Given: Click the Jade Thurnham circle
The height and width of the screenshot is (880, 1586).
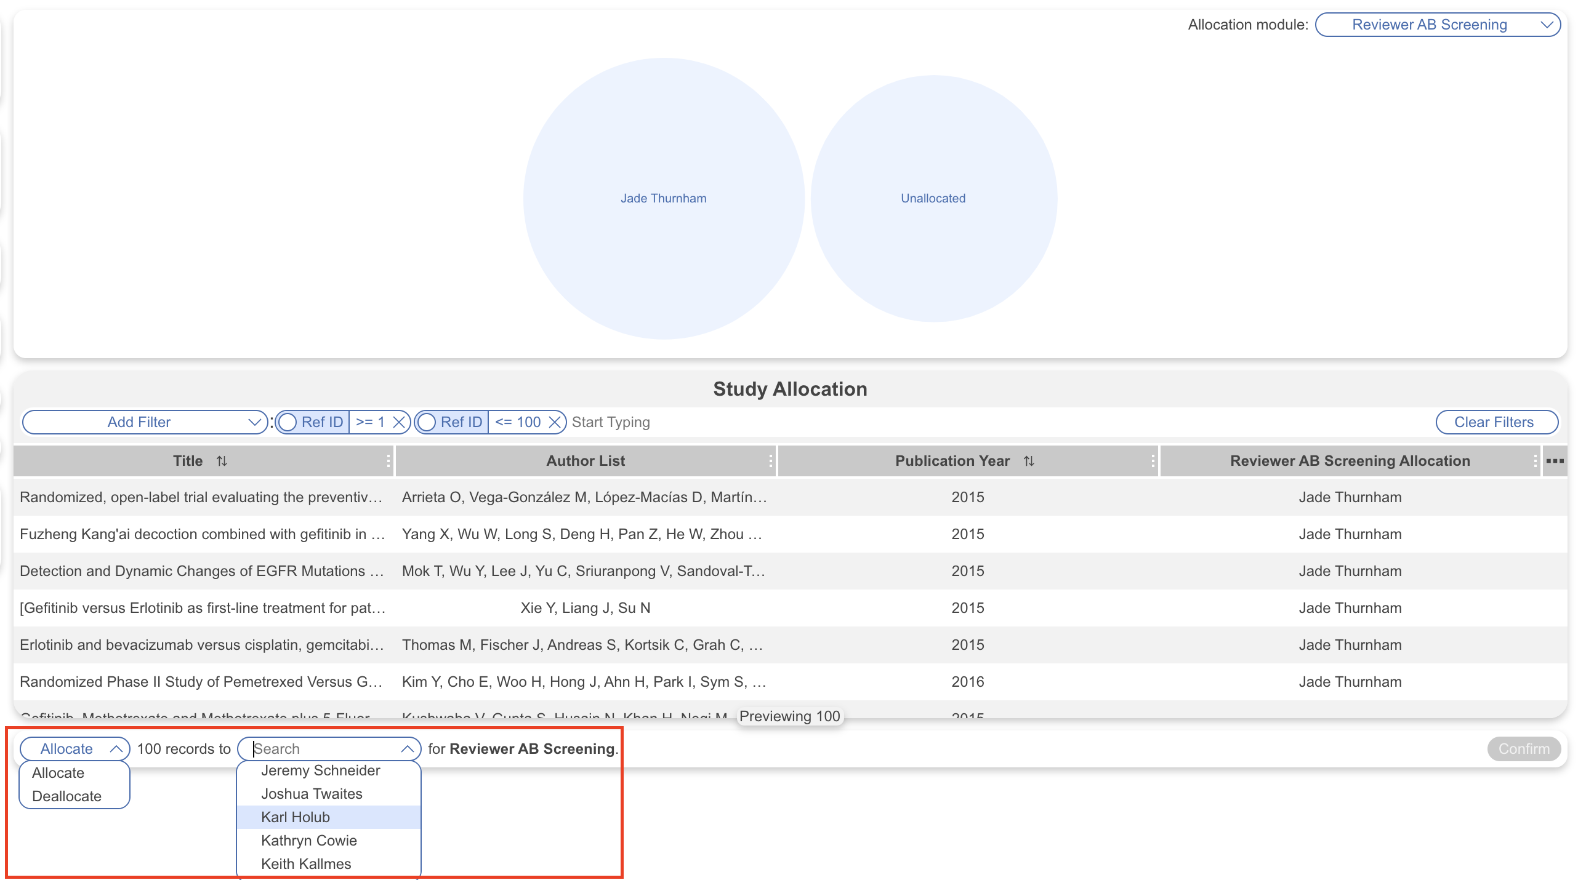Looking at the screenshot, I should click(663, 198).
